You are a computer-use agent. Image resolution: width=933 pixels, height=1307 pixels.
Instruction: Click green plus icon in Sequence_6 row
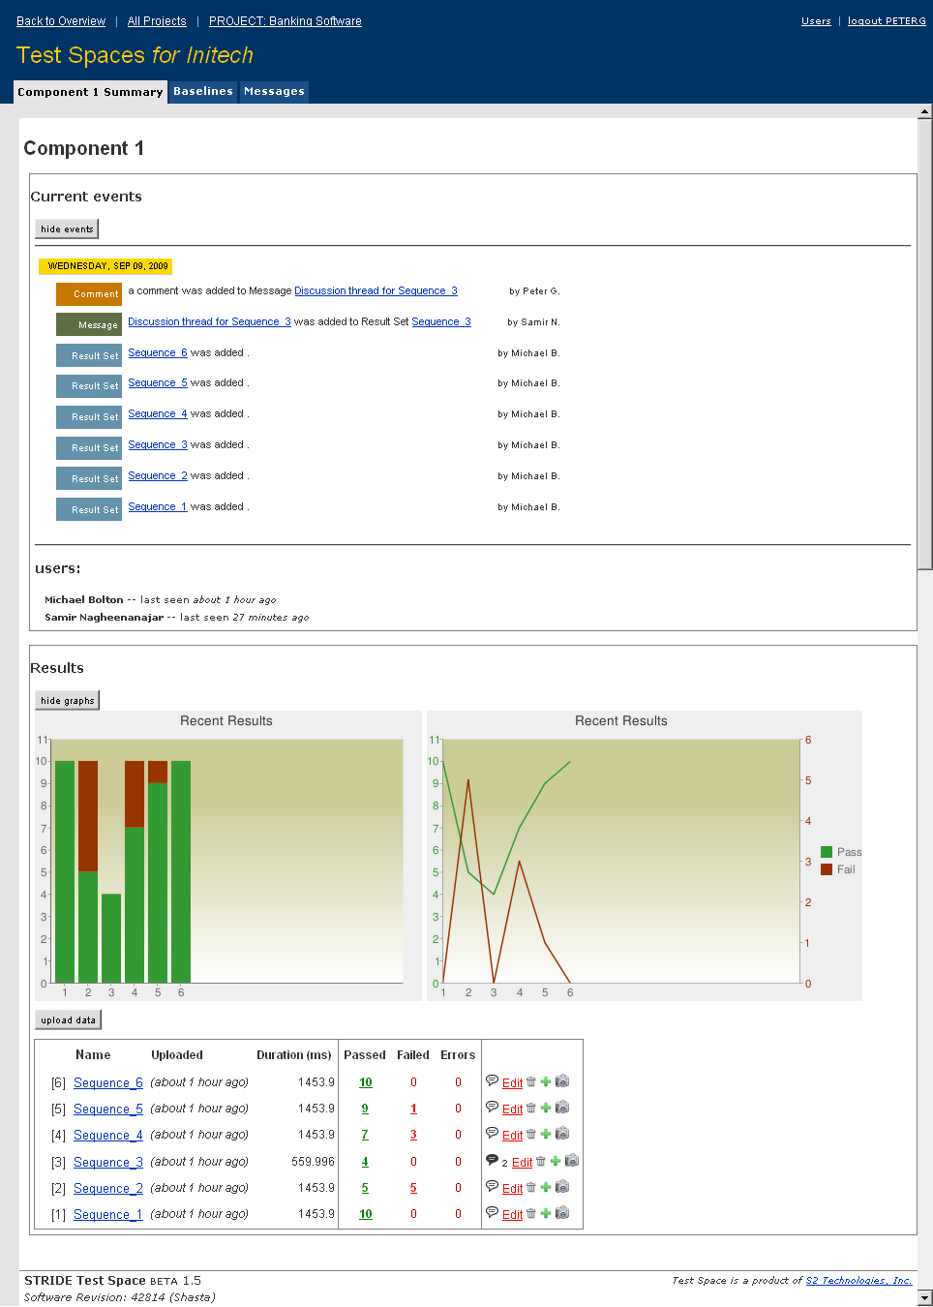click(x=546, y=1081)
